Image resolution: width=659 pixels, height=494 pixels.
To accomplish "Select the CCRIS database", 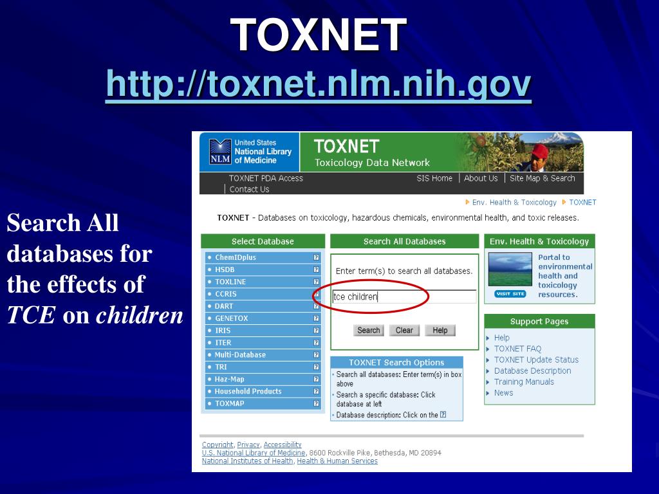I will (226, 294).
